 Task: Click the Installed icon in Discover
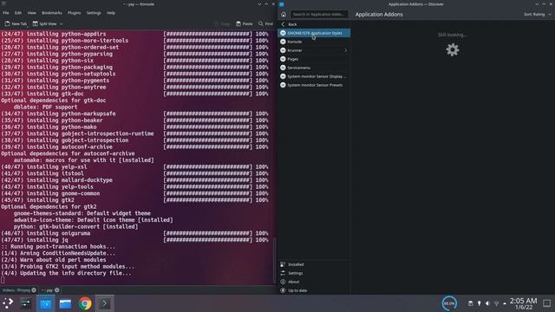pos(283,264)
